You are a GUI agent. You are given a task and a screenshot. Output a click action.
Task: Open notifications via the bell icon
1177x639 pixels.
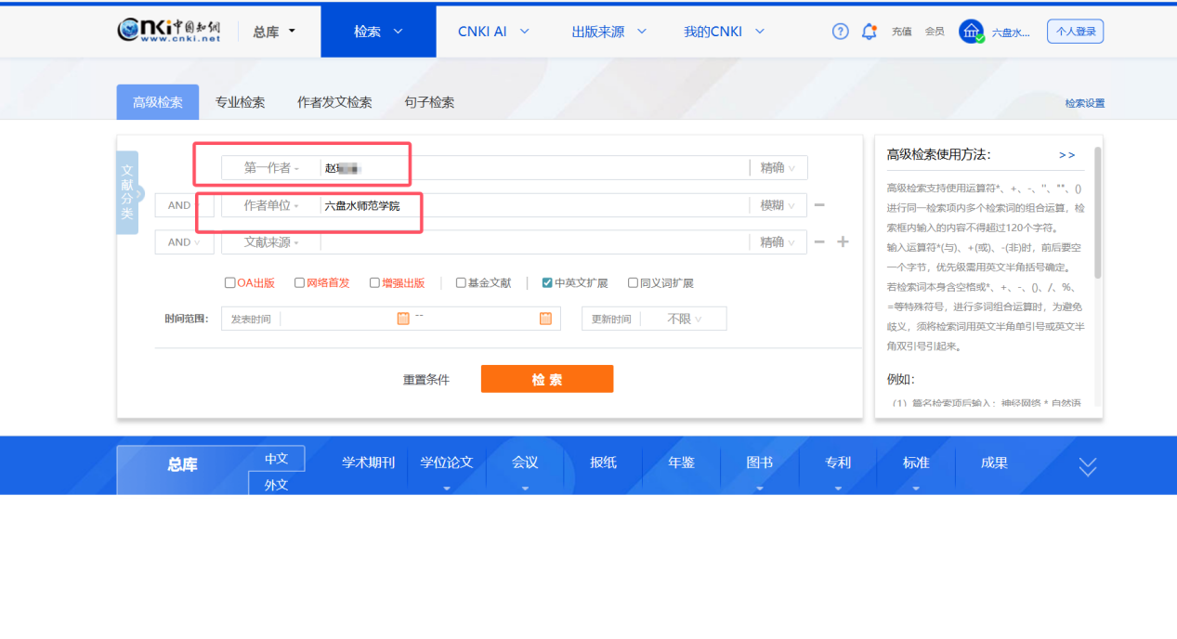[x=869, y=32]
